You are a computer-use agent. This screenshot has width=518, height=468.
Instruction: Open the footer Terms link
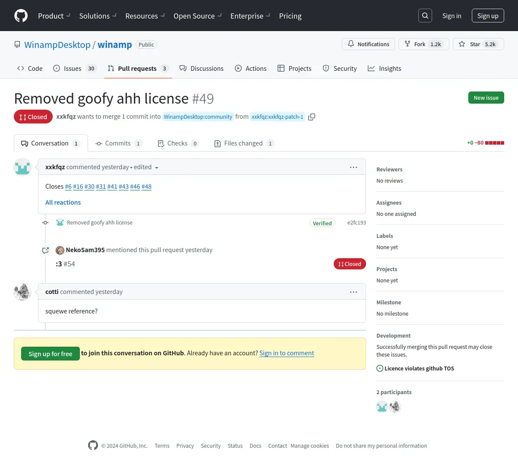pyautogui.click(x=162, y=446)
